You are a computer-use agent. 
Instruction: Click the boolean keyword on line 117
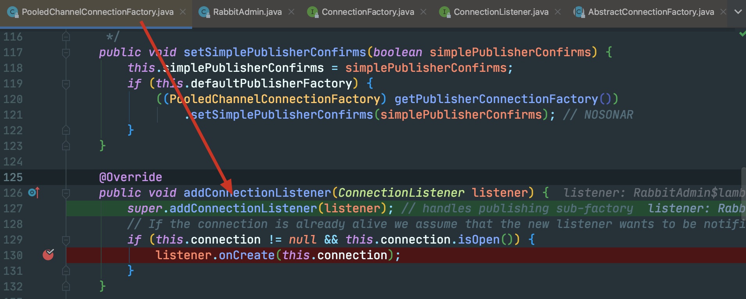pos(398,52)
